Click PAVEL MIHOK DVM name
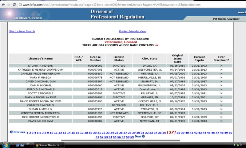Viewport: 246px width, 148px height. coord(41,121)
